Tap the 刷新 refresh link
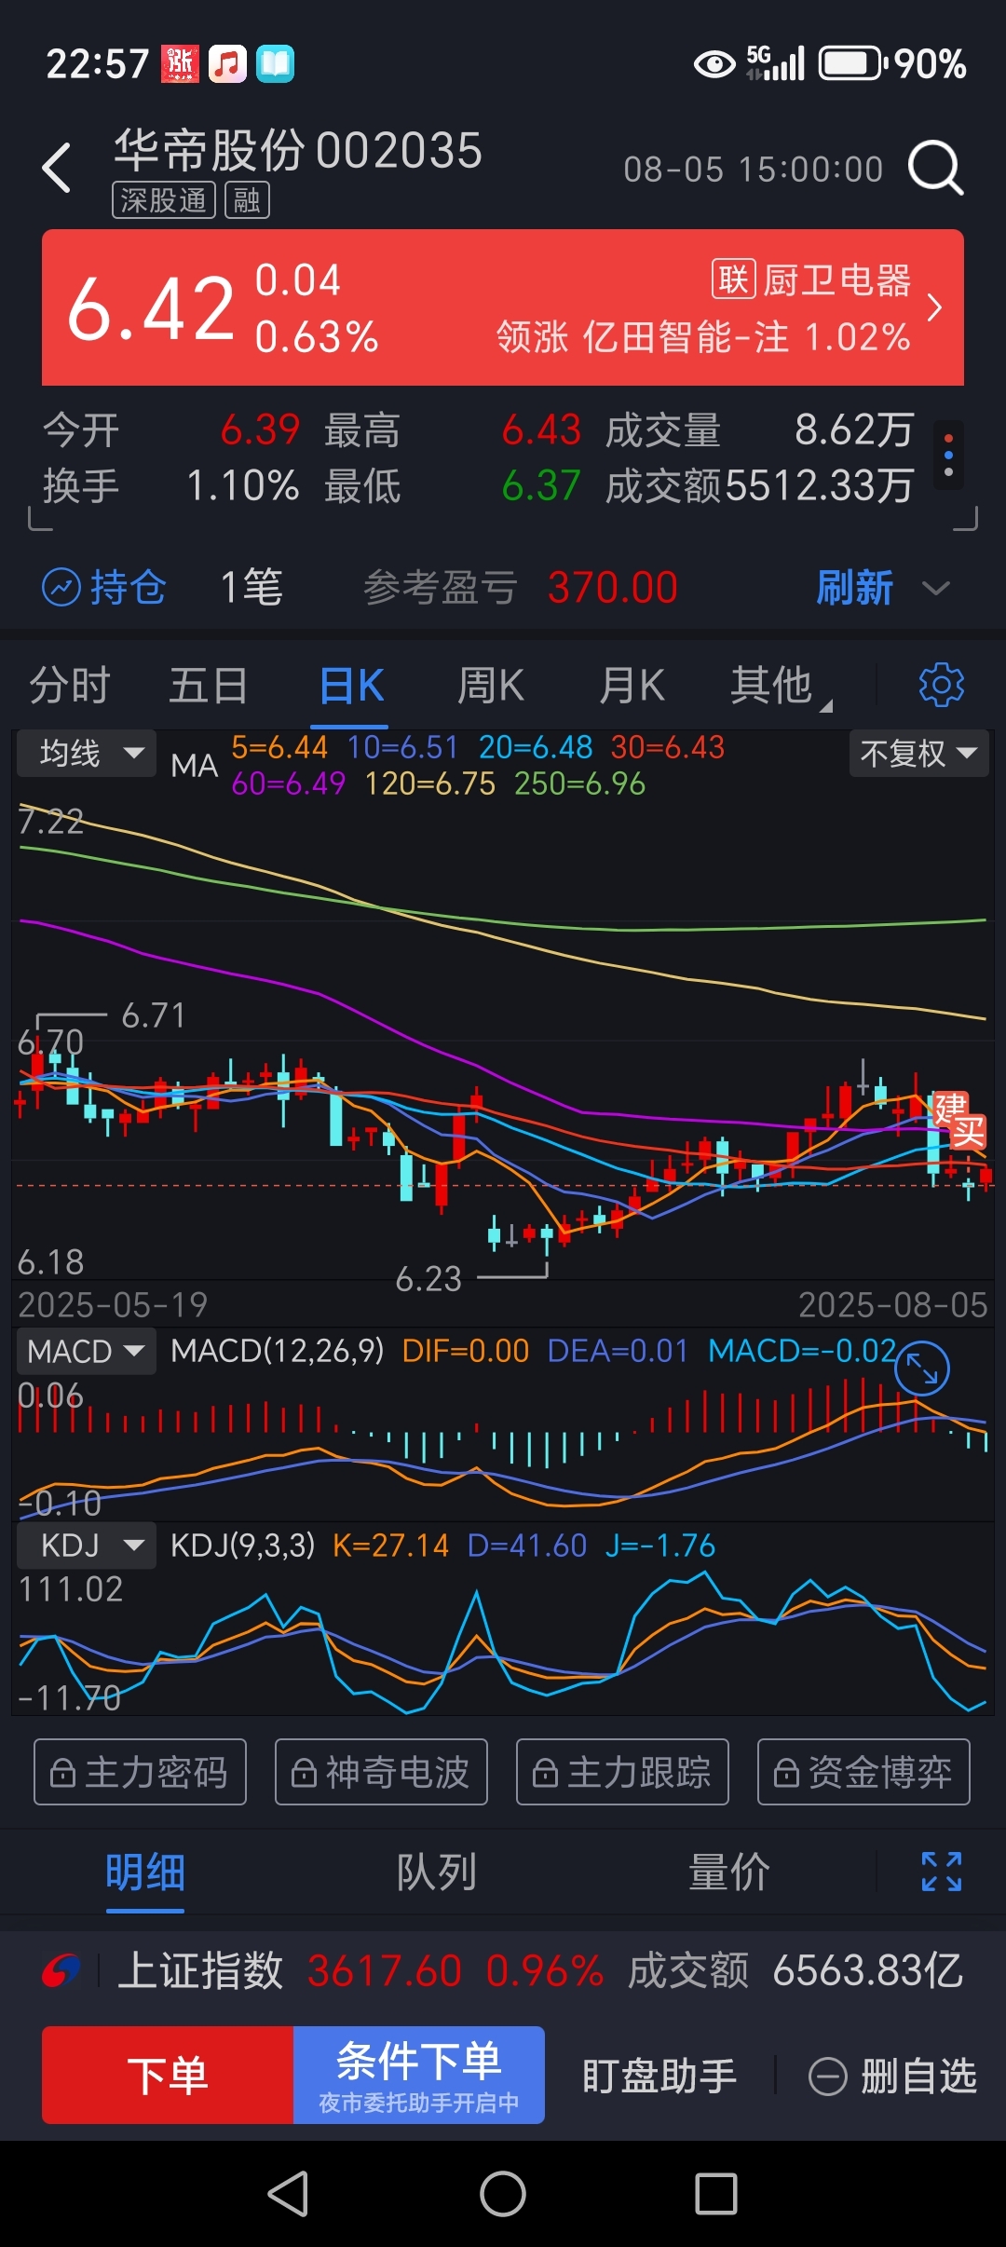 (x=854, y=588)
